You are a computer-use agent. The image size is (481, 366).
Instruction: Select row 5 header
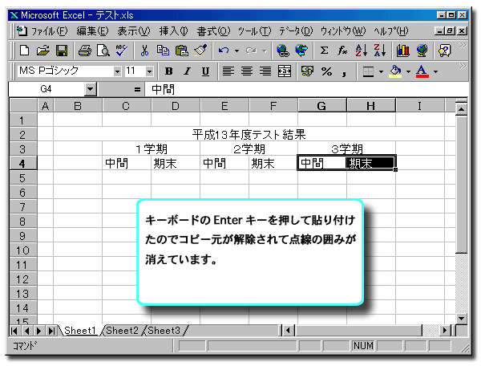click(x=23, y=178)
